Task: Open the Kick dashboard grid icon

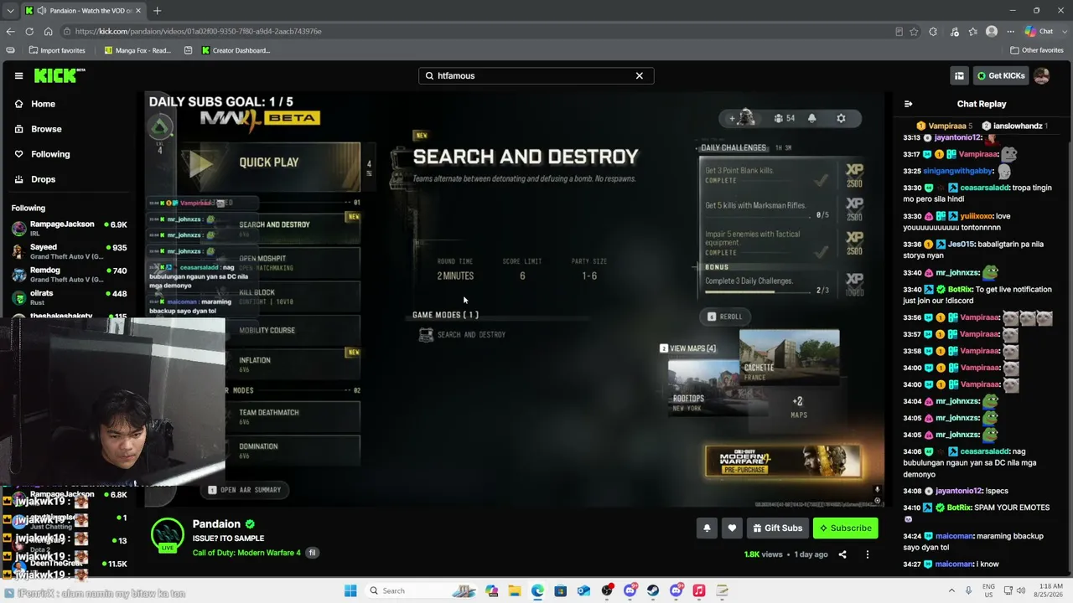Action: coord(959,75)
